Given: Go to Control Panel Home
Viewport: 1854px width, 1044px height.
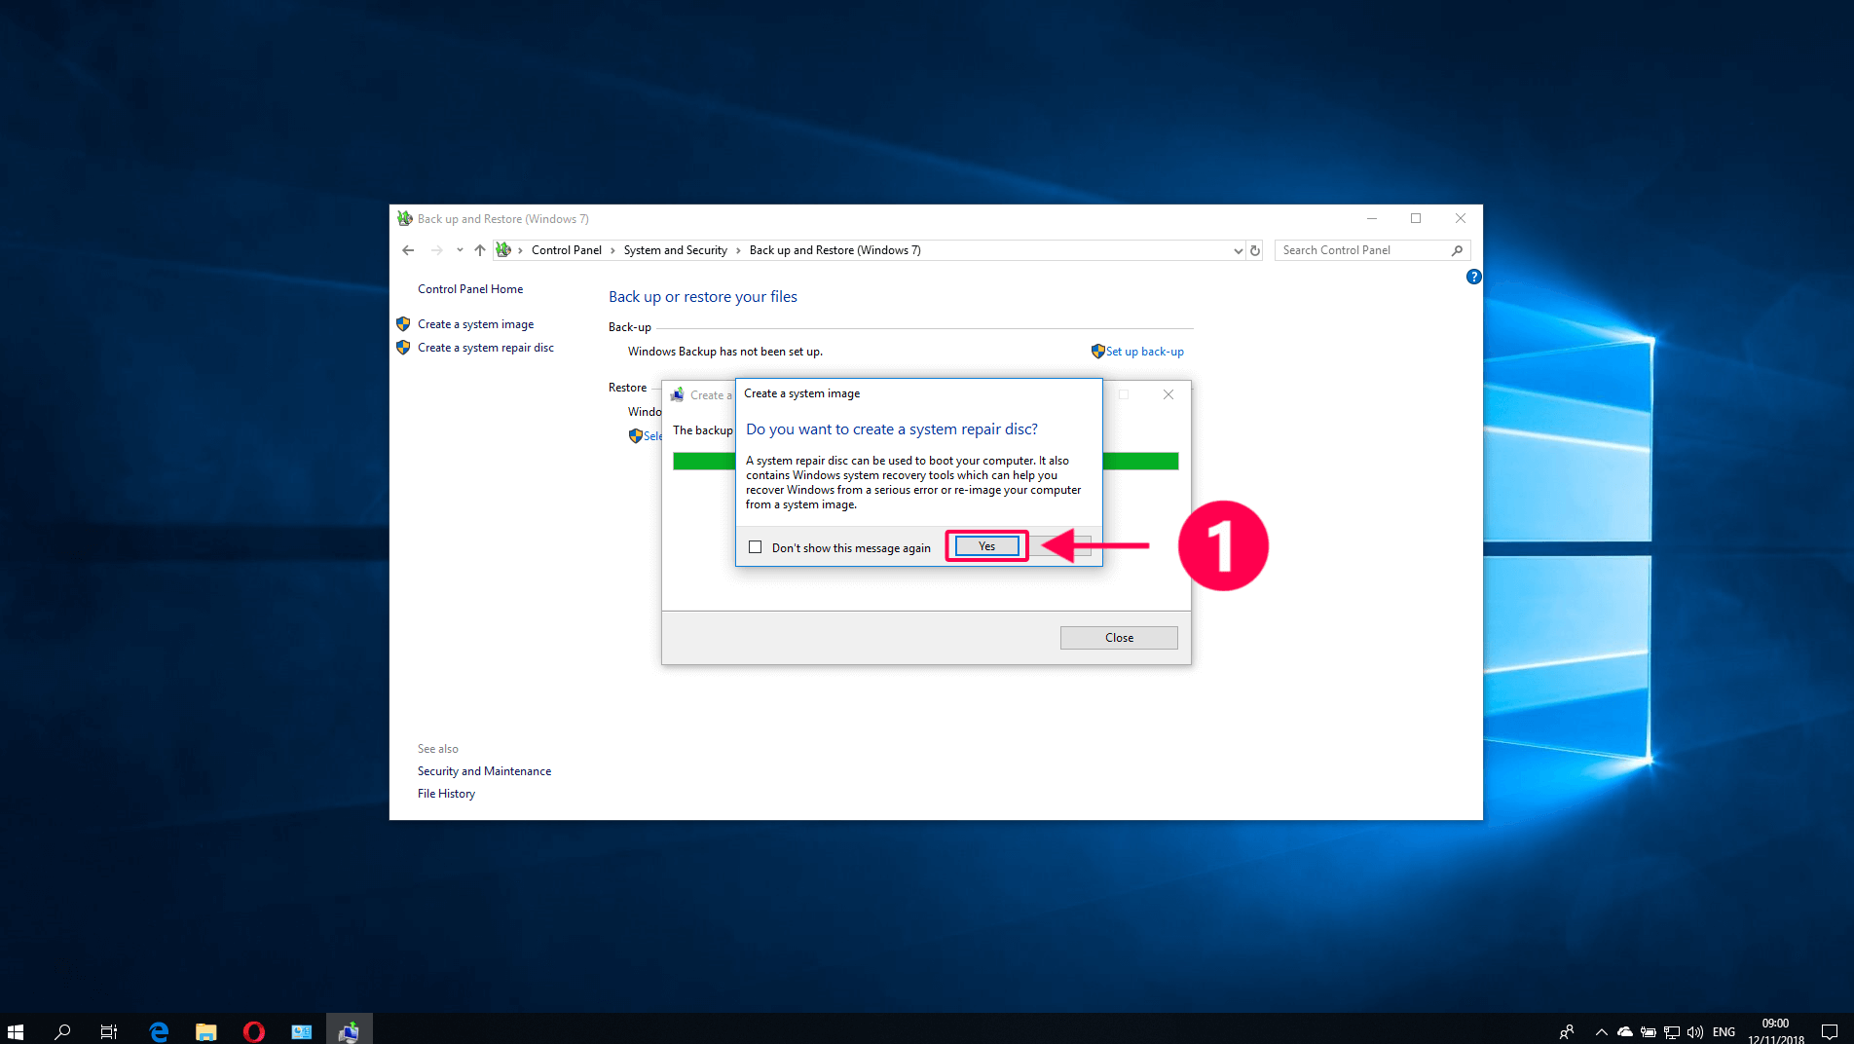Looking at the screenshot, I should coord(470,289).
